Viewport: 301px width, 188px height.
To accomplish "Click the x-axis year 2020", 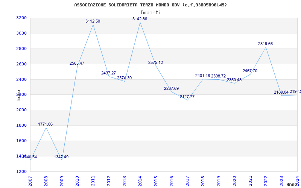I will pyautogui.click(x=234, y=181).
